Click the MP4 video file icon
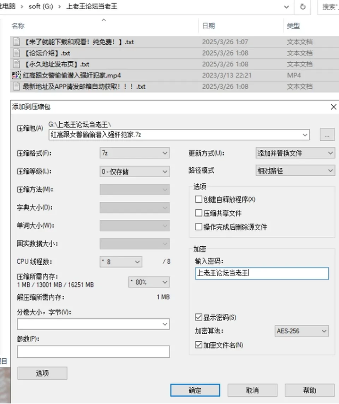The height and width of the screenshot is (404, 339). [x=17, y=75]
